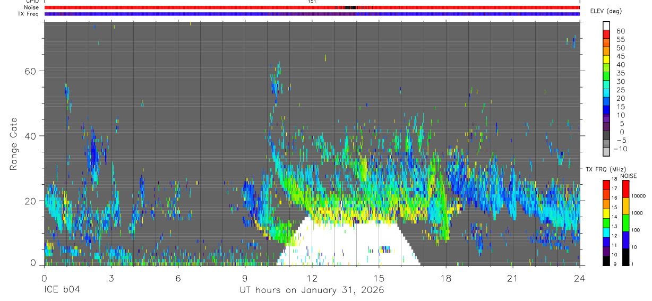The width and height of the screenshot is (652, 301).
Task: Click the '12' tick on UT hours axis
Action: (312, 277)
